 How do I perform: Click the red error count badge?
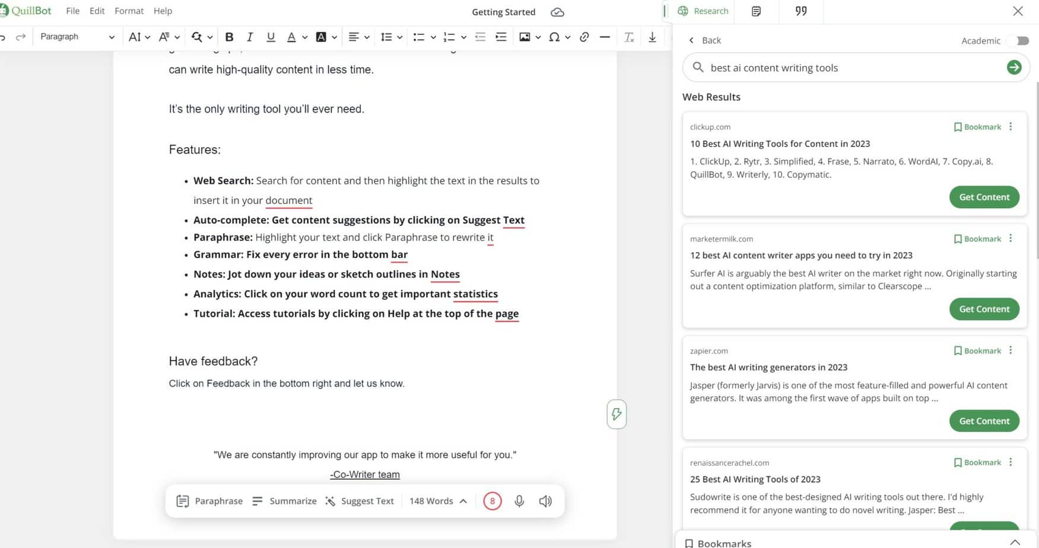[x=492, y=501]
